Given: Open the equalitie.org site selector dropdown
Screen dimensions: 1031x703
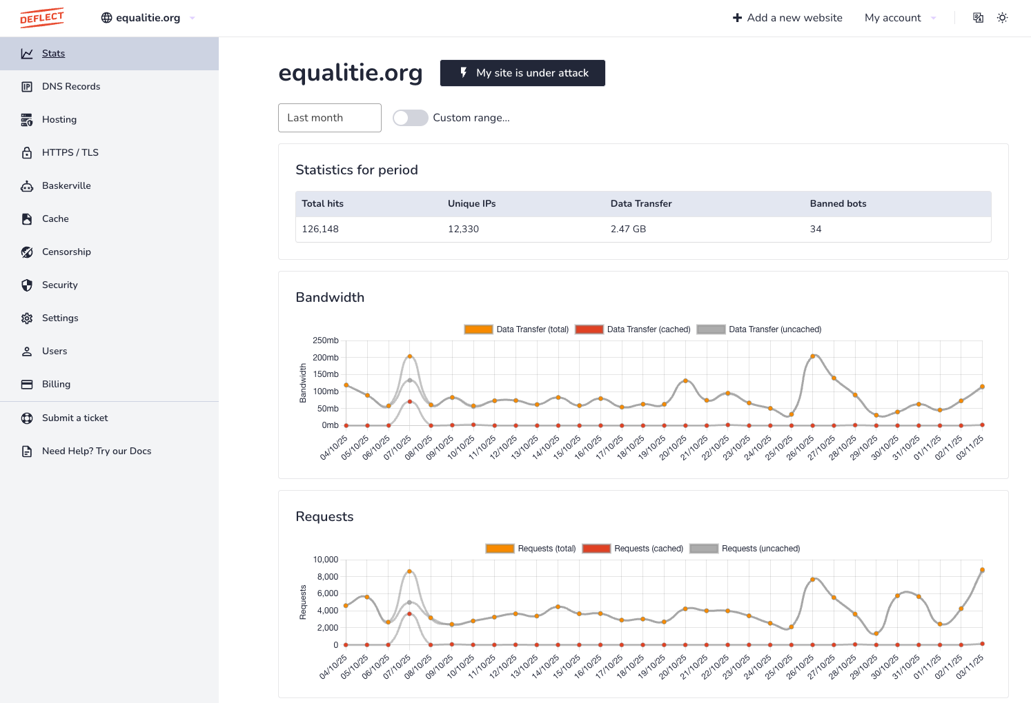Looking at the screenshot, I should pos(148,18).
